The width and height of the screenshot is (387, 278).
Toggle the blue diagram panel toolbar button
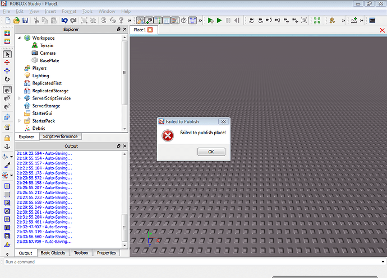click(192, 21)
